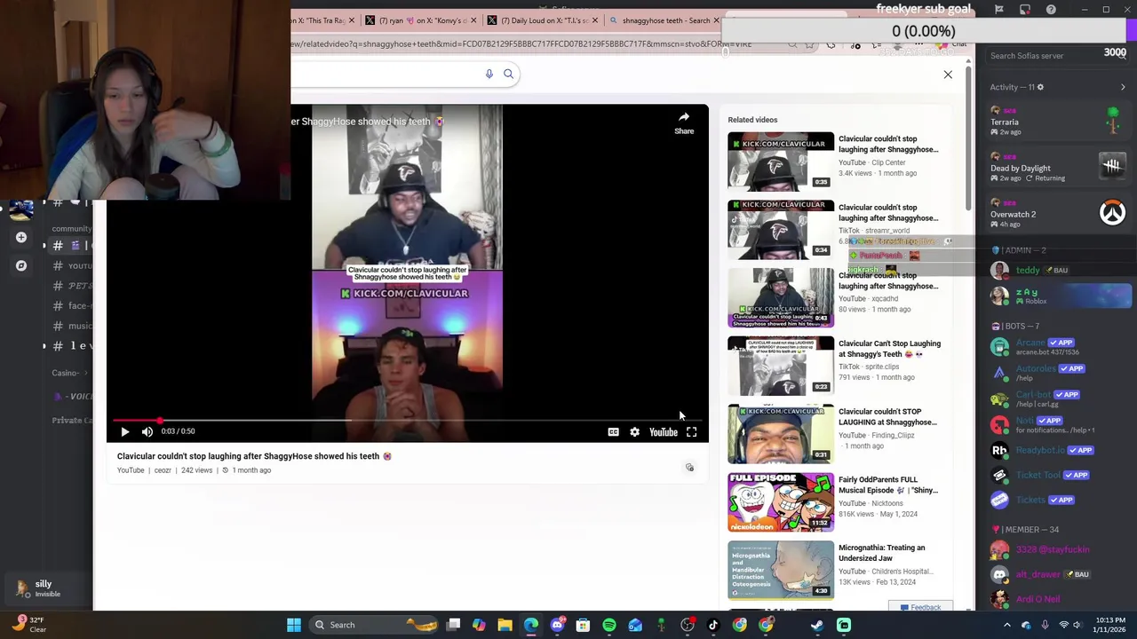
Task: Open the Dead by Daylight activity card
Action: pyautogui.click(x=1057, y=168)
